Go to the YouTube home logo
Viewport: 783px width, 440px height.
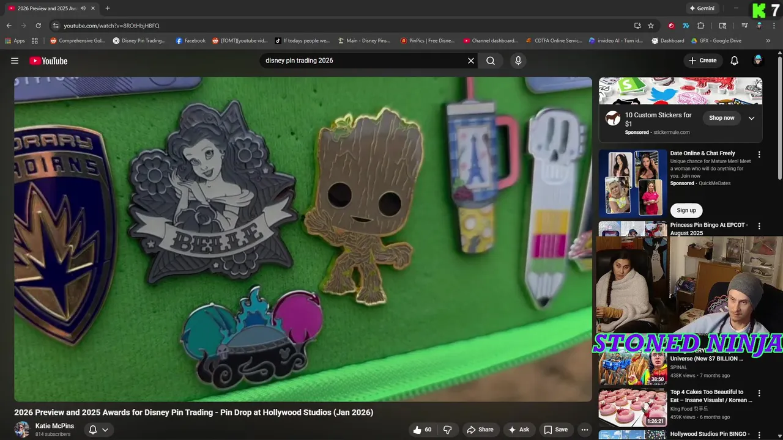tap(48, 61)
